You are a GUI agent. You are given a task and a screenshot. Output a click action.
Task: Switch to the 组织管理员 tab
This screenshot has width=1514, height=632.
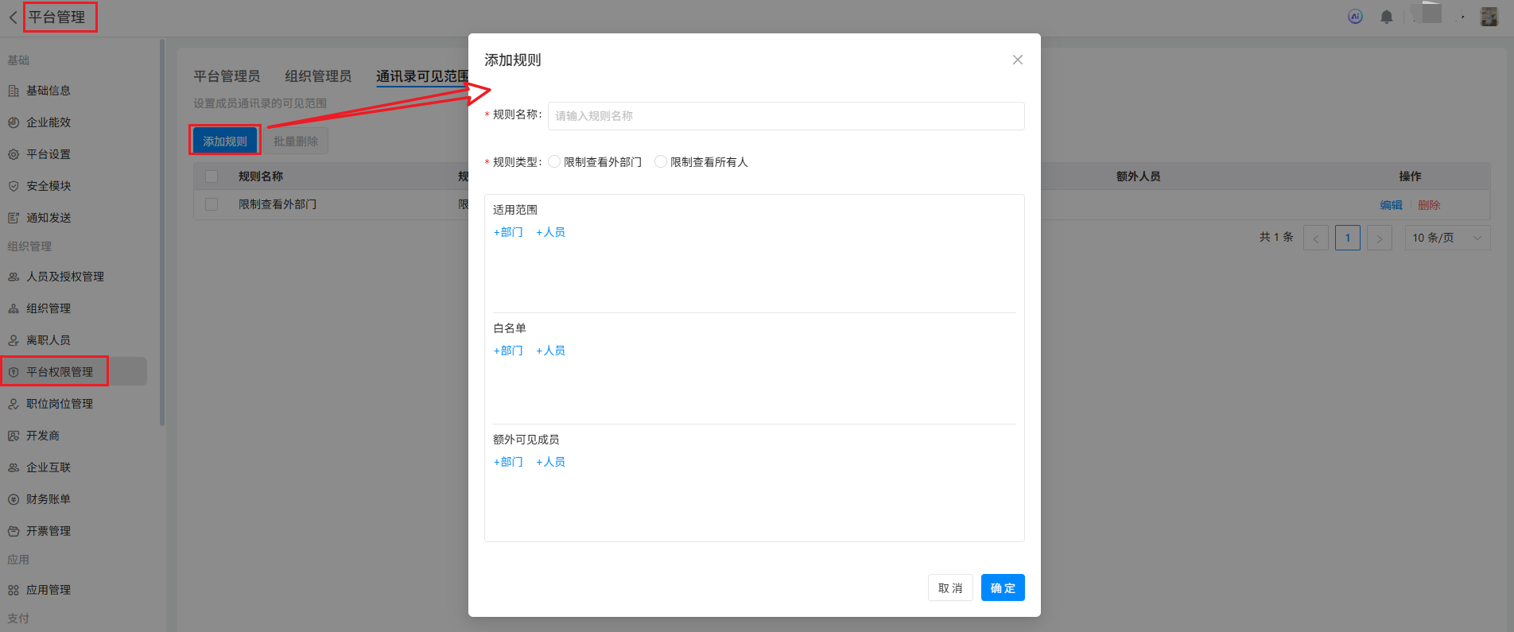tap(318, 76)
